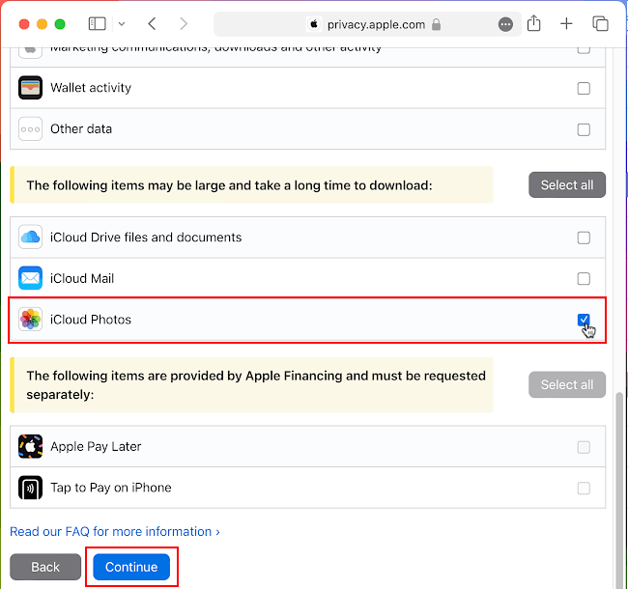628x589 pixels.
Task: Click the Wallet activity label
Action: [x=91, y=88]
